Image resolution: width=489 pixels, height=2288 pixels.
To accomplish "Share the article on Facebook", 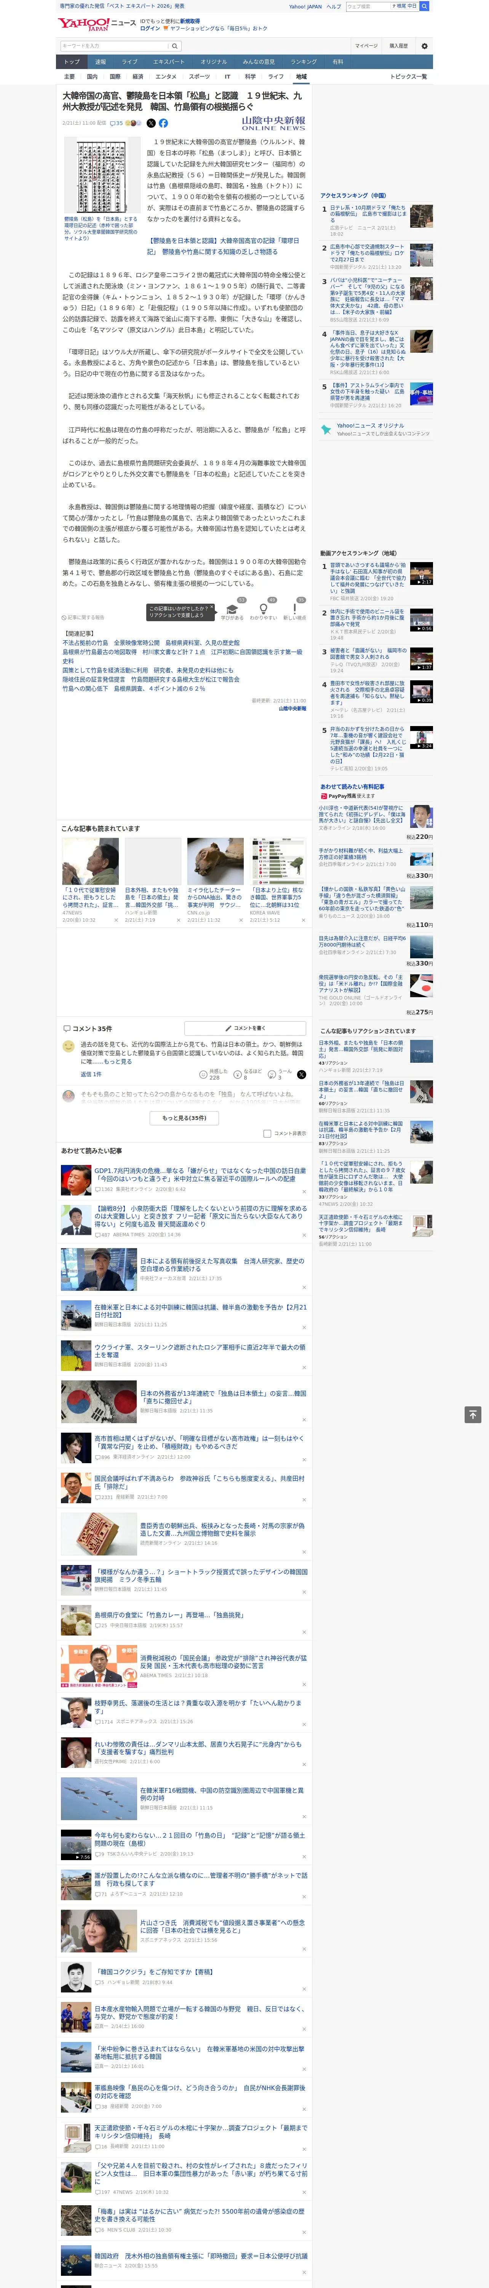I will coord(163,124).
